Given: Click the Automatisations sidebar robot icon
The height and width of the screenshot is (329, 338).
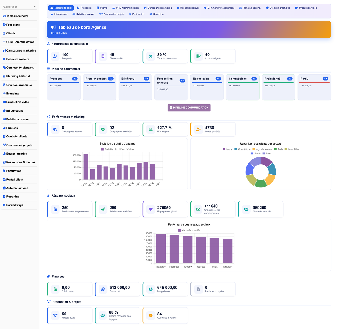Looking at the screenshot, I should tap(4, 188).
